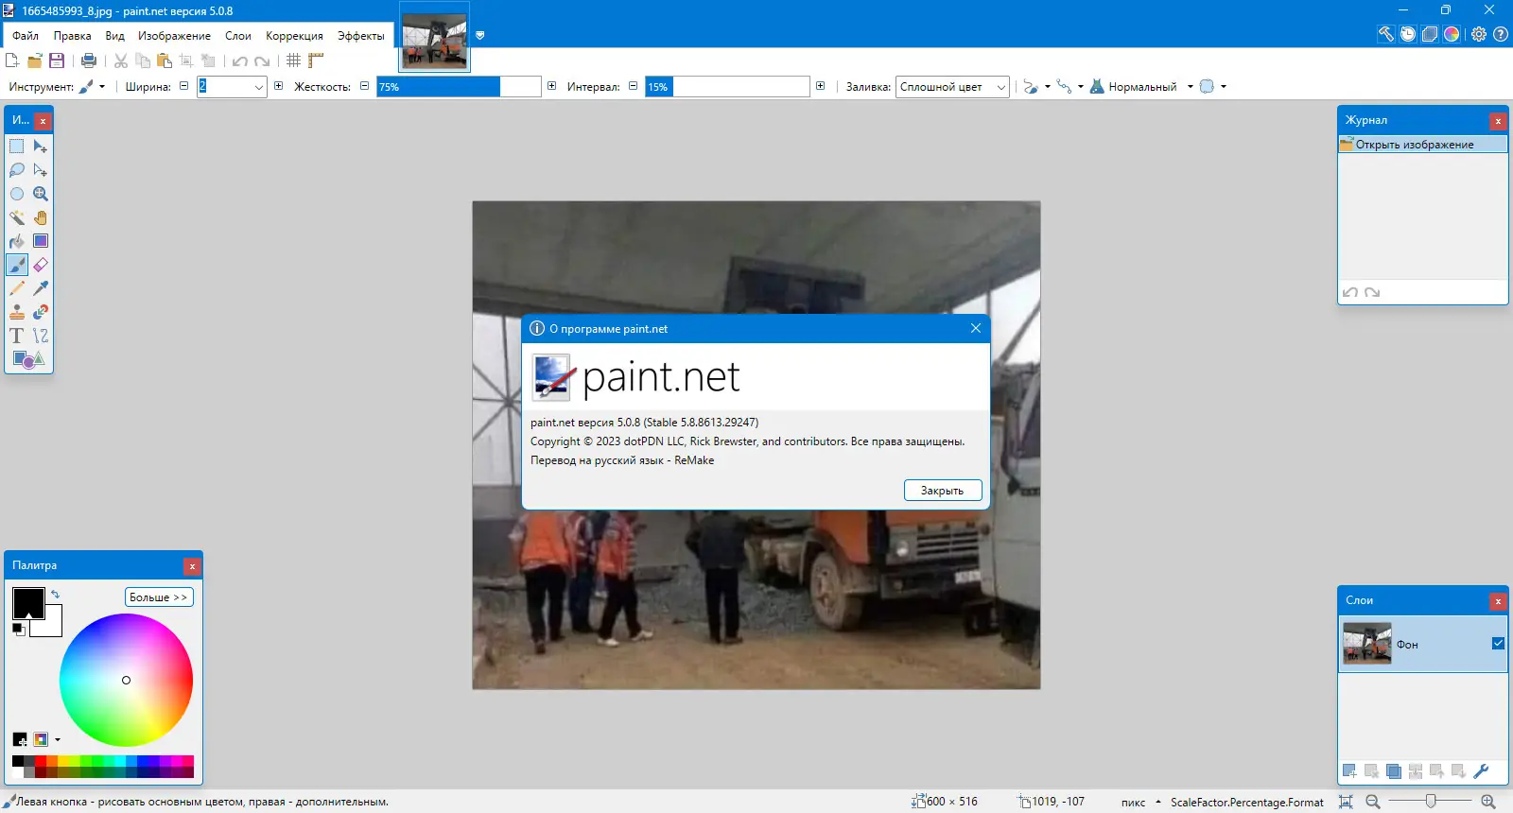Toggle rulers display in toolbar

click(316, 61)
